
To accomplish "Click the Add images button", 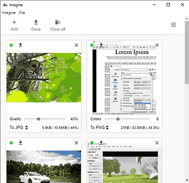I will 14,26.
